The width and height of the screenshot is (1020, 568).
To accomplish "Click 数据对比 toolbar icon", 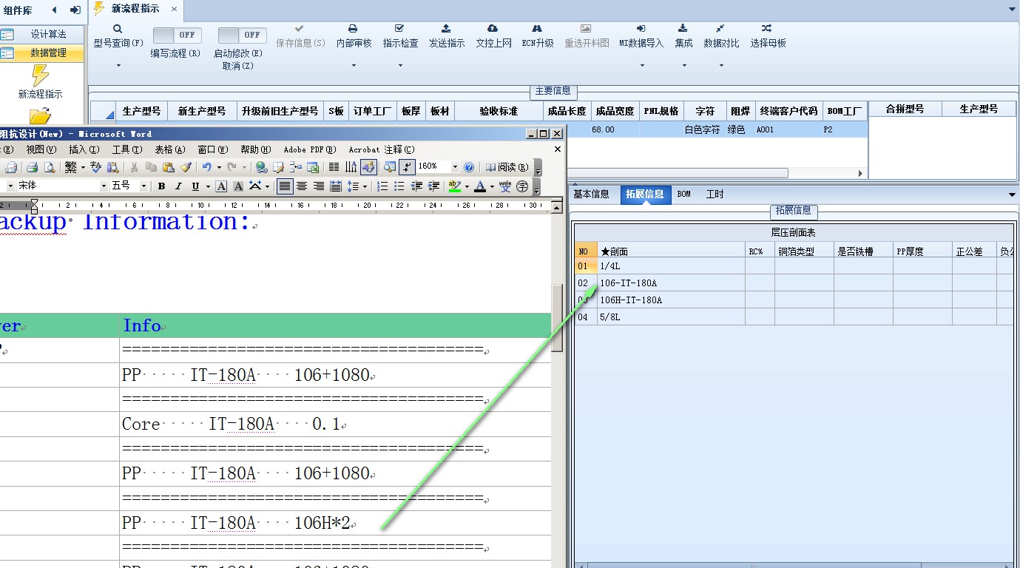I will tap(721, 35).
